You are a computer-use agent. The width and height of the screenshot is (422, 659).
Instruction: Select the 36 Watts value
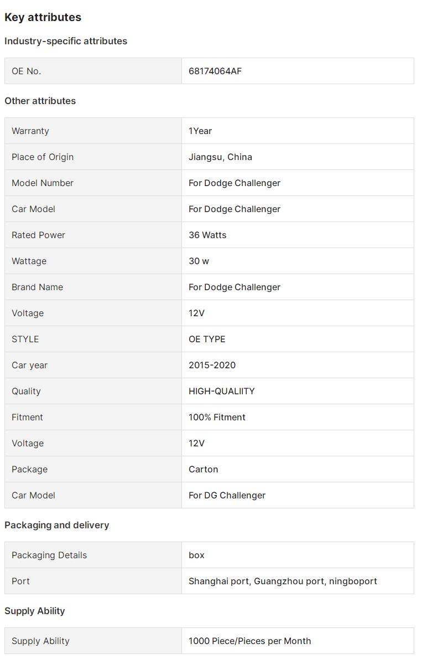(207, 235)
